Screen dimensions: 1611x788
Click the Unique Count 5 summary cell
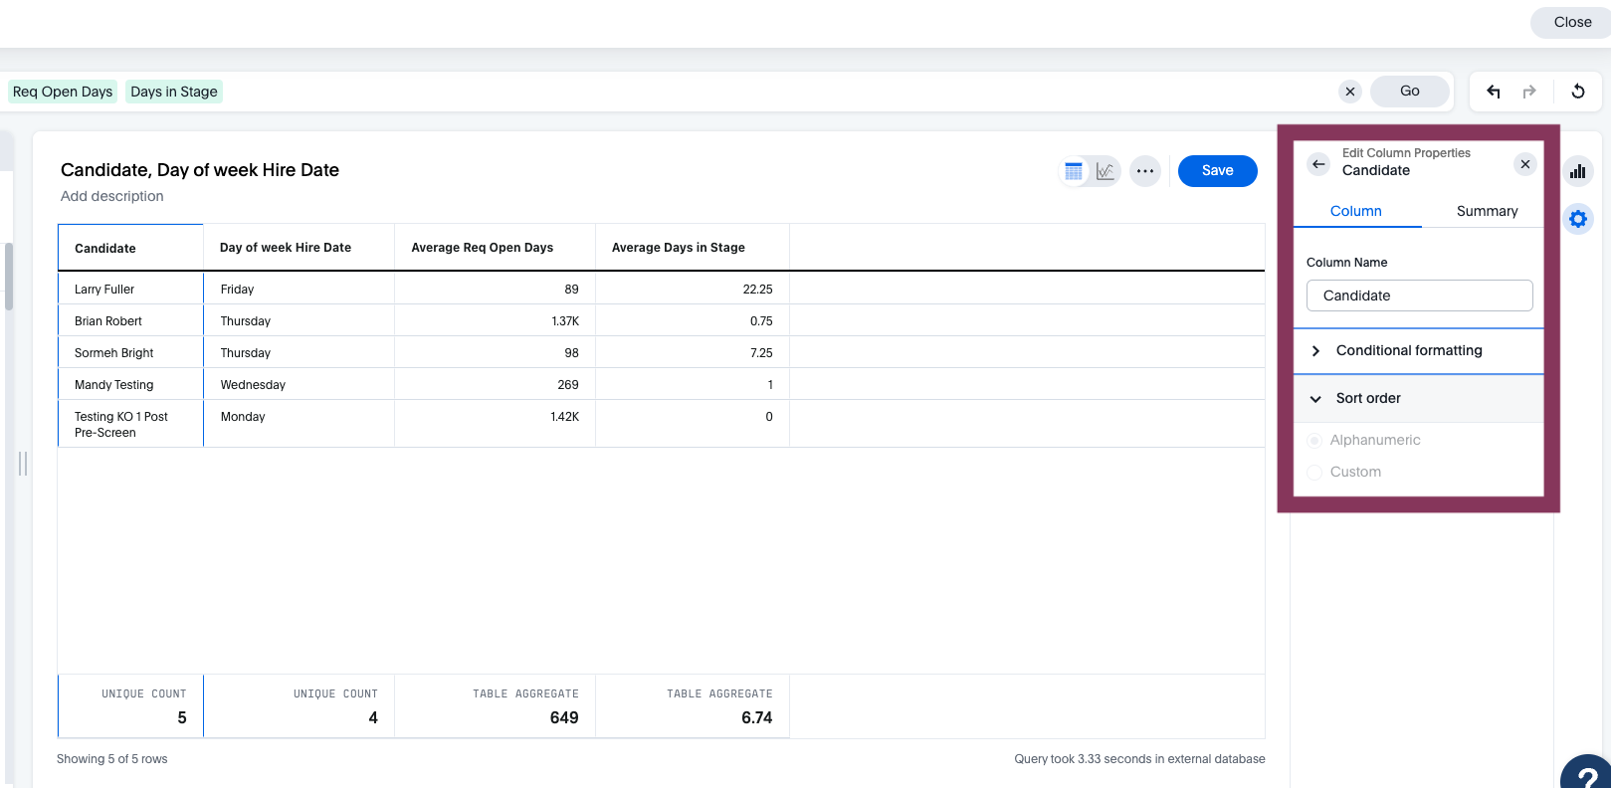[130, 706]
